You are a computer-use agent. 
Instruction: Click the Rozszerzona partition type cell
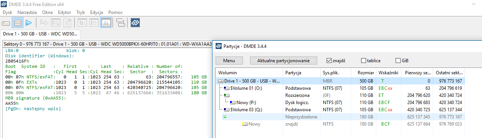tap(297, 95)
